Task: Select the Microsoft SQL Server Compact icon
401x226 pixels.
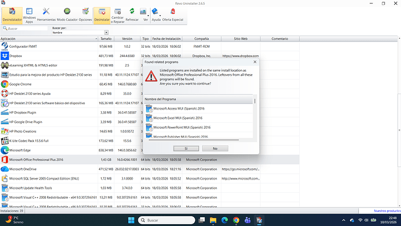Action: (5, 179)
